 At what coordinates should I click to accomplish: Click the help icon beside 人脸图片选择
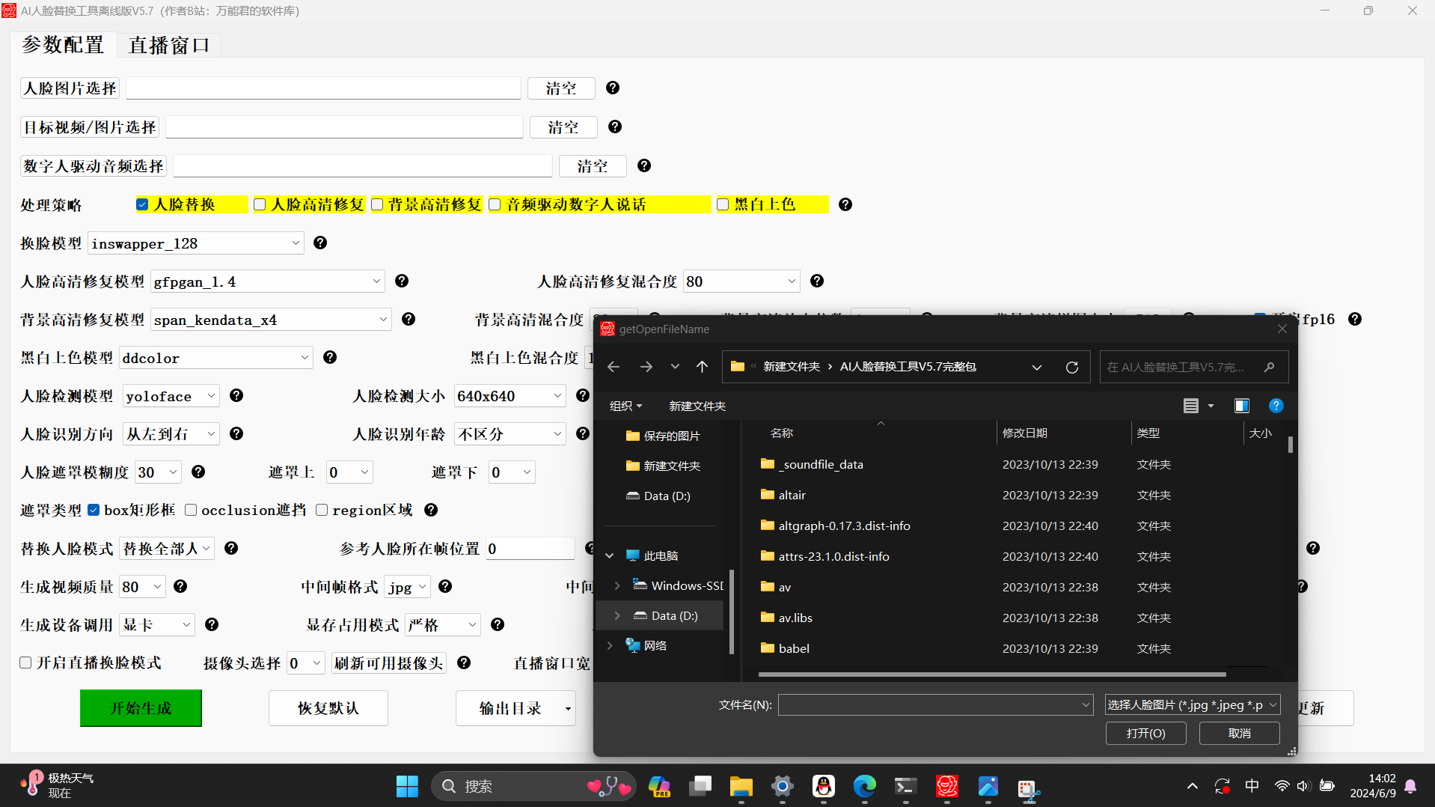[x=612, y=88]
